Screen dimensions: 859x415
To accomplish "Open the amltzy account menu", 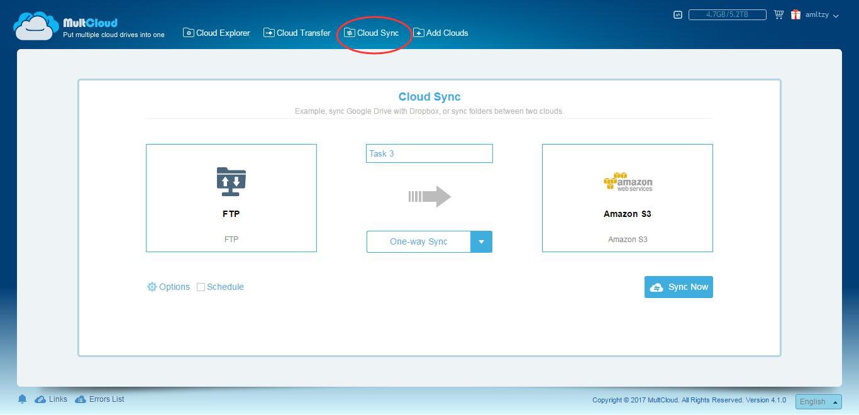I will [822, 15].
